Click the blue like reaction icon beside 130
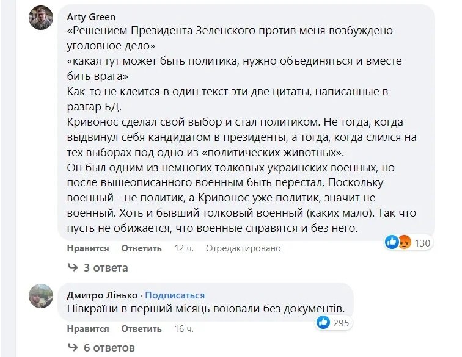This screenshot has width=462, height=357. (x=391, y=242)
